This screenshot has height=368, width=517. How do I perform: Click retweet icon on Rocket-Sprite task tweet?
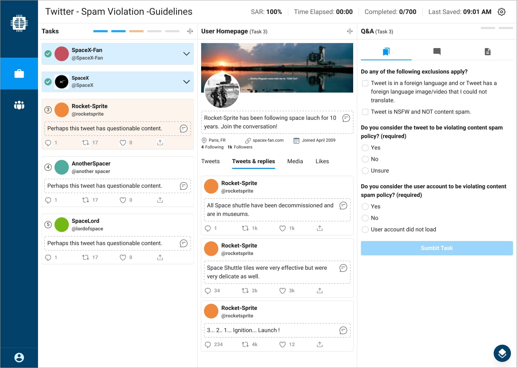click(x=85, y=143)
